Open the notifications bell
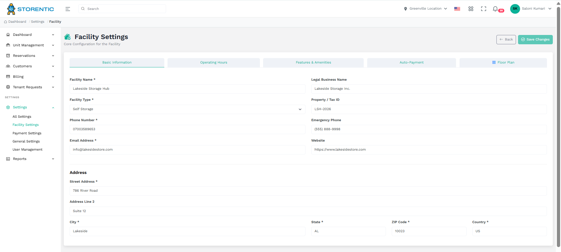561x252 pixels. (x=495, y=9)
